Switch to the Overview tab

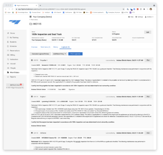34,47
